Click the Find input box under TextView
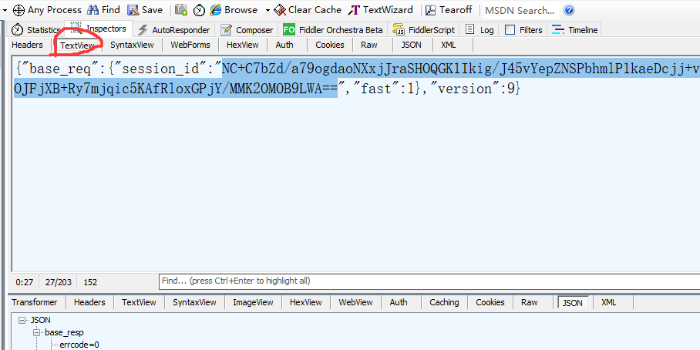This screenshot has width=700, height=350. (x=429, y=281)
